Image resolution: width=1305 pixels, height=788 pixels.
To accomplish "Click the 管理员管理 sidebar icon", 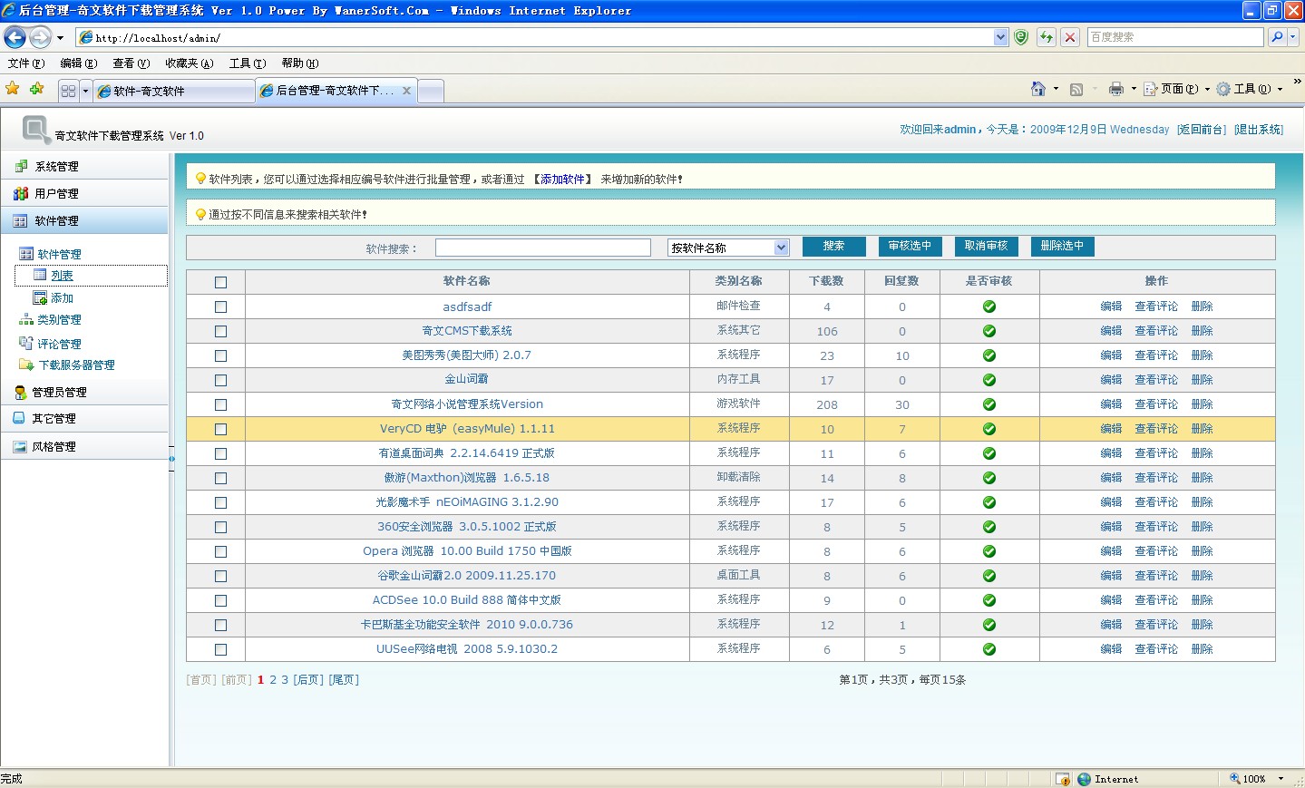I will pos(20,392).
